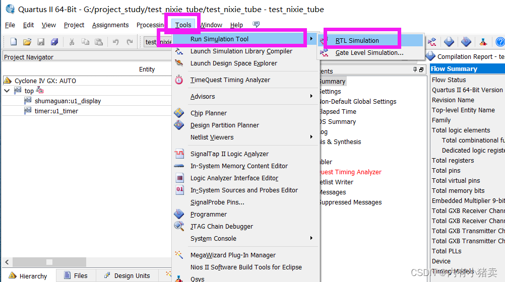The width and height of the screenshot is (505, 282).
Task: Float the panel with the restore icon
Action: [x=421, y=69]
